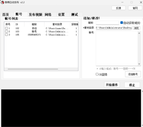
Task: Close the 微博自动发布 window
Action: point(141,2)
